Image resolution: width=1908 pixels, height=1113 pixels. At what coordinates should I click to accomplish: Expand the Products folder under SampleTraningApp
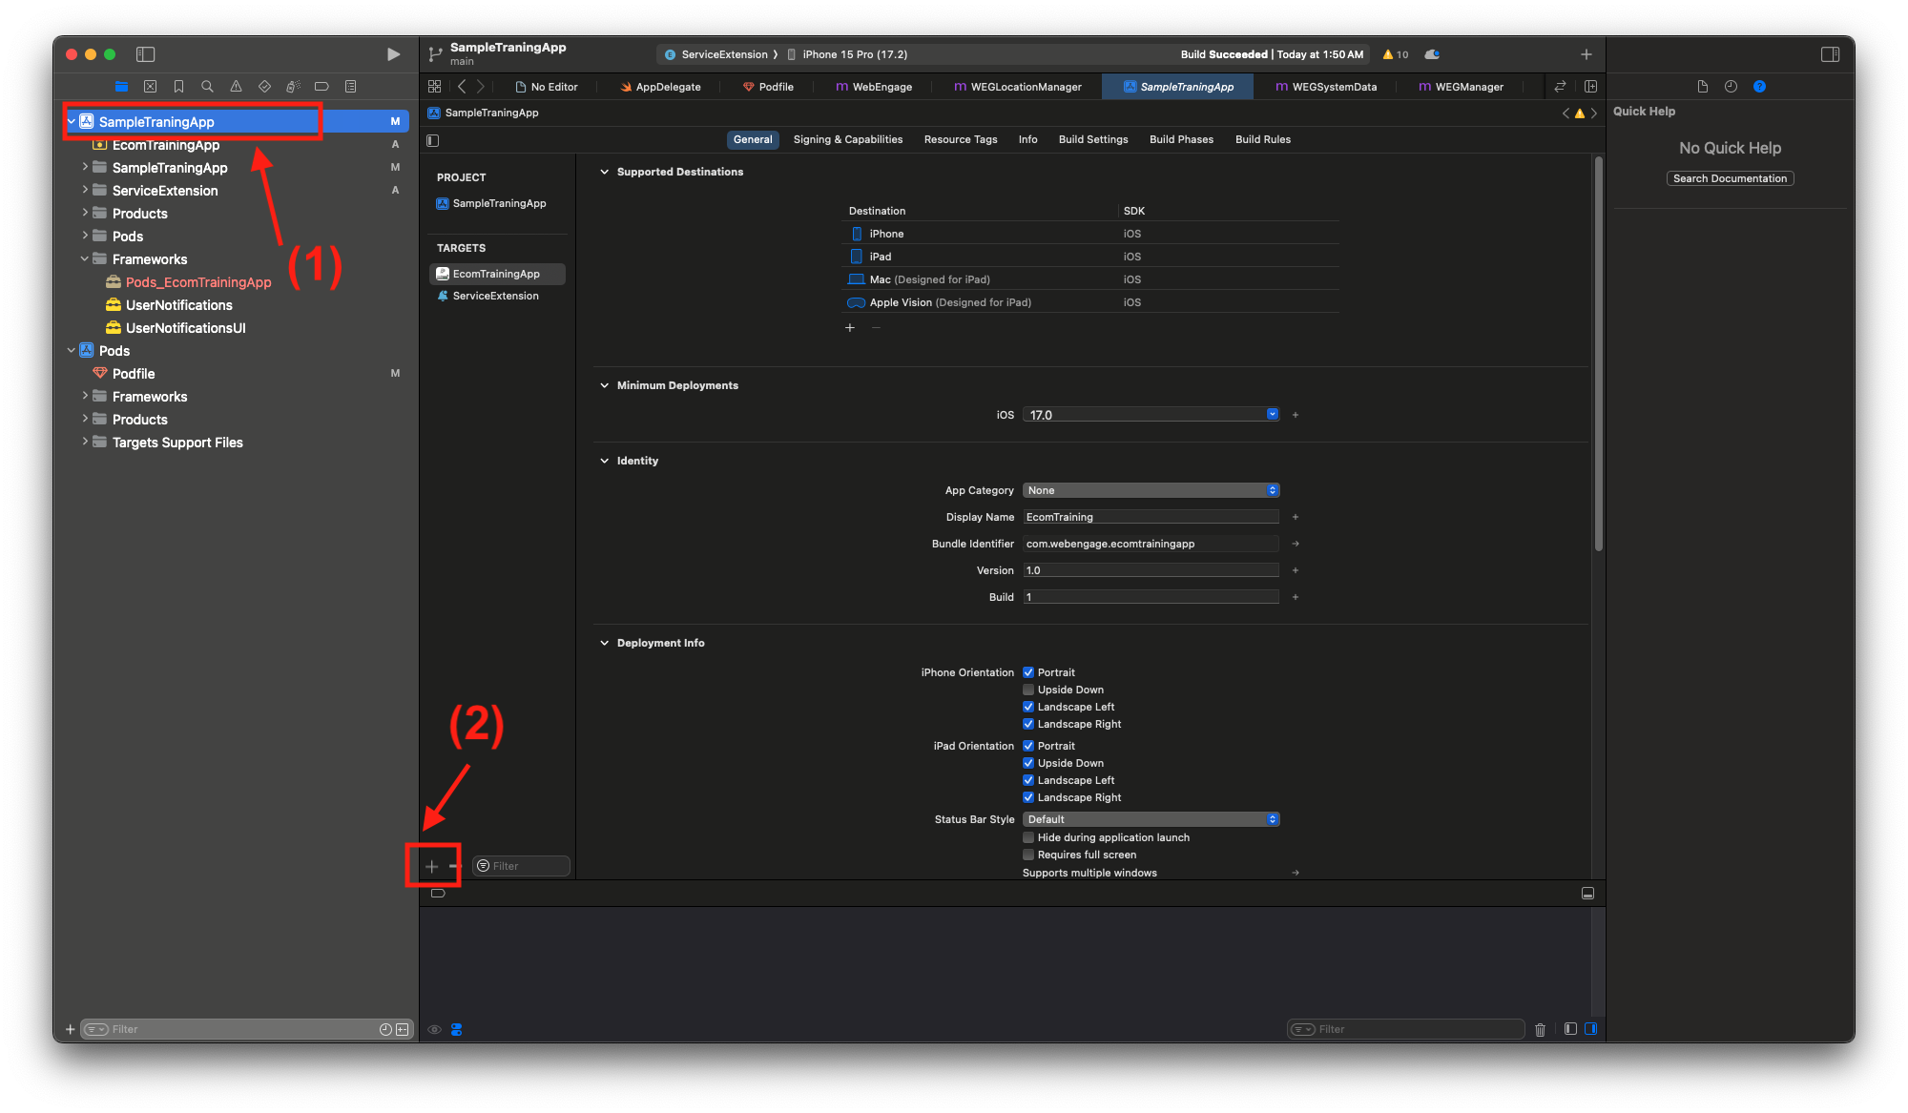point(85,214)
